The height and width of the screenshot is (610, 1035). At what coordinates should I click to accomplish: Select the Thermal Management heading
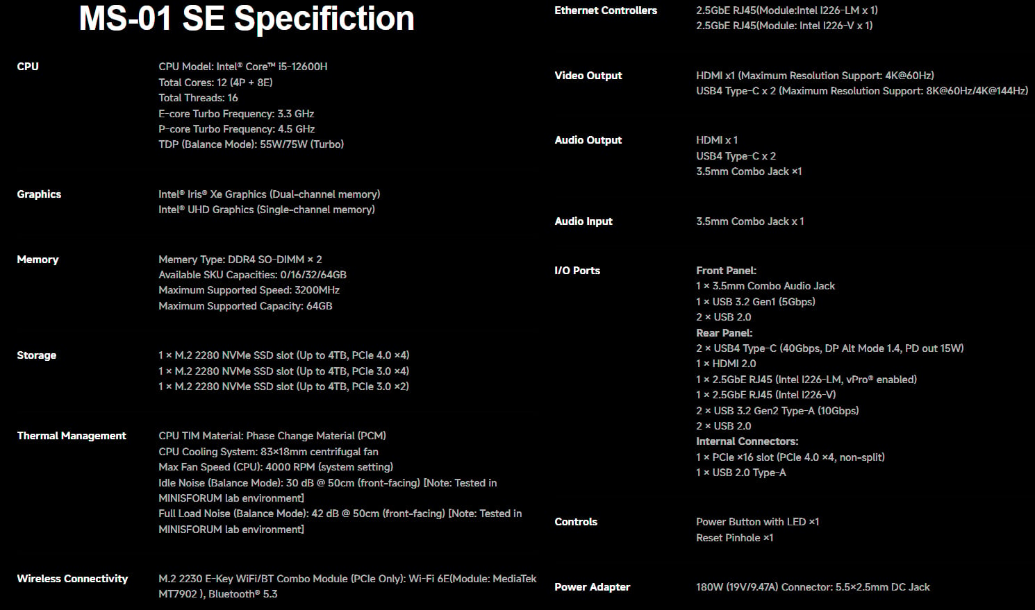[72, 436]
